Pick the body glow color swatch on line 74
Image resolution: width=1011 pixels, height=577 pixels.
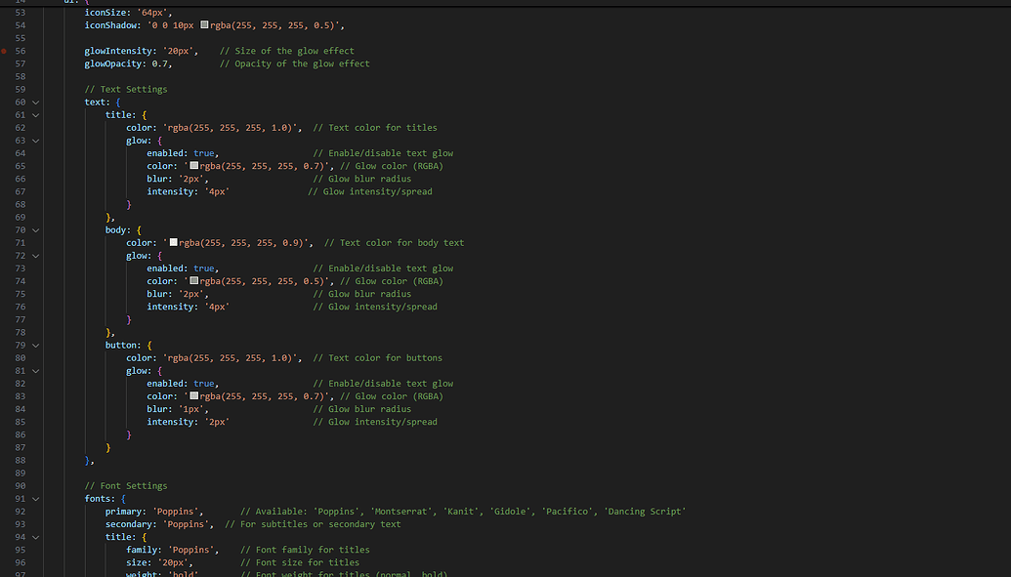point(194,281)
